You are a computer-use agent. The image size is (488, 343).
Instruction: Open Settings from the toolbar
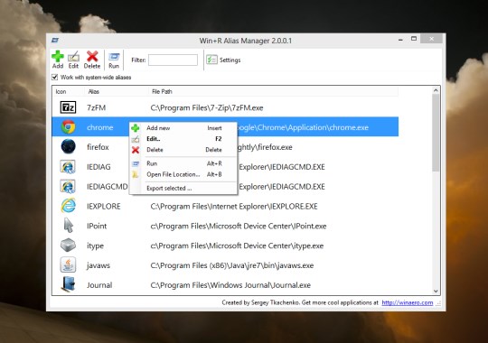(223, 60)
